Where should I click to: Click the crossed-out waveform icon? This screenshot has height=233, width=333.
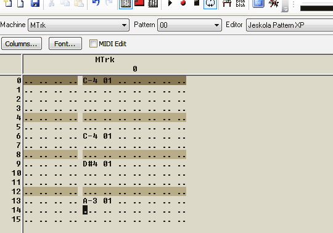[x=274, y=4]
